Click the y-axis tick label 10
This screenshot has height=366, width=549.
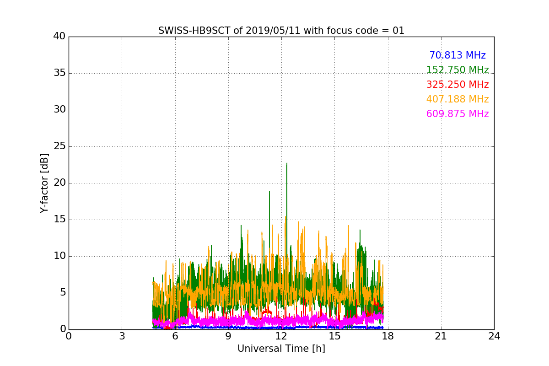(x=59, y=256)
